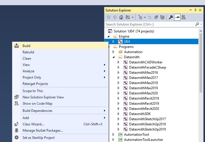Expand the DatasmithSketchUp2018 project
The height and width of the screenshot is (142, 205).
118,124
